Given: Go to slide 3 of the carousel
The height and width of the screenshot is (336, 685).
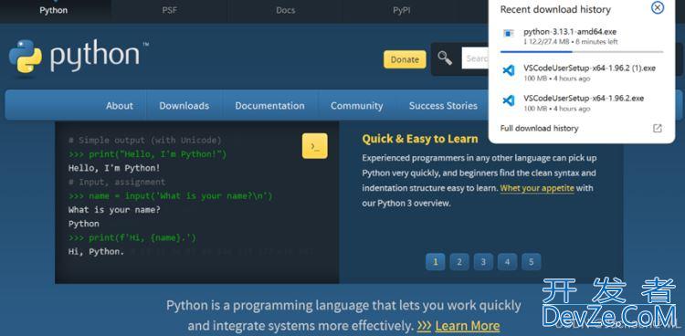Looking at the screenshot, I should pos(483,262).
